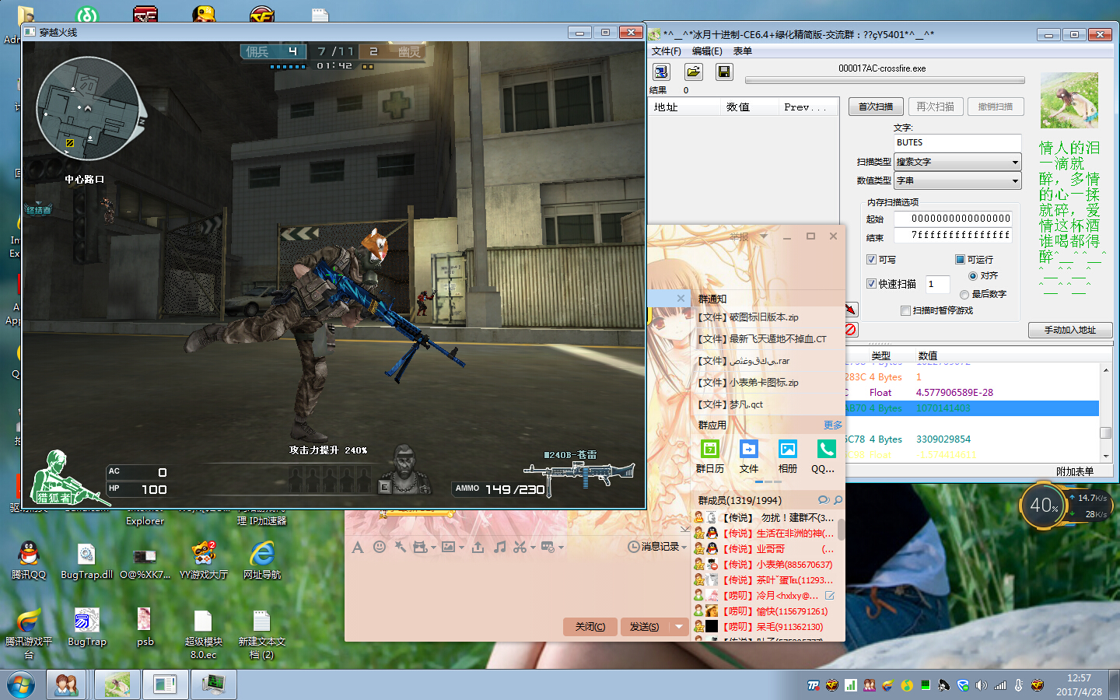Click the 更多 link beside 群应用

point(833,425)
